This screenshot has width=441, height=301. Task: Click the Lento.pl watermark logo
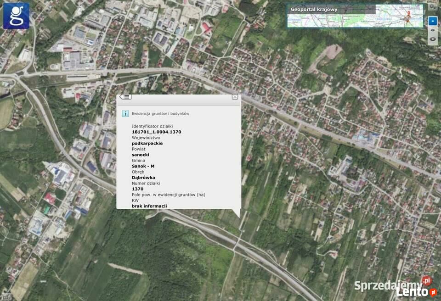click(416, 292)
